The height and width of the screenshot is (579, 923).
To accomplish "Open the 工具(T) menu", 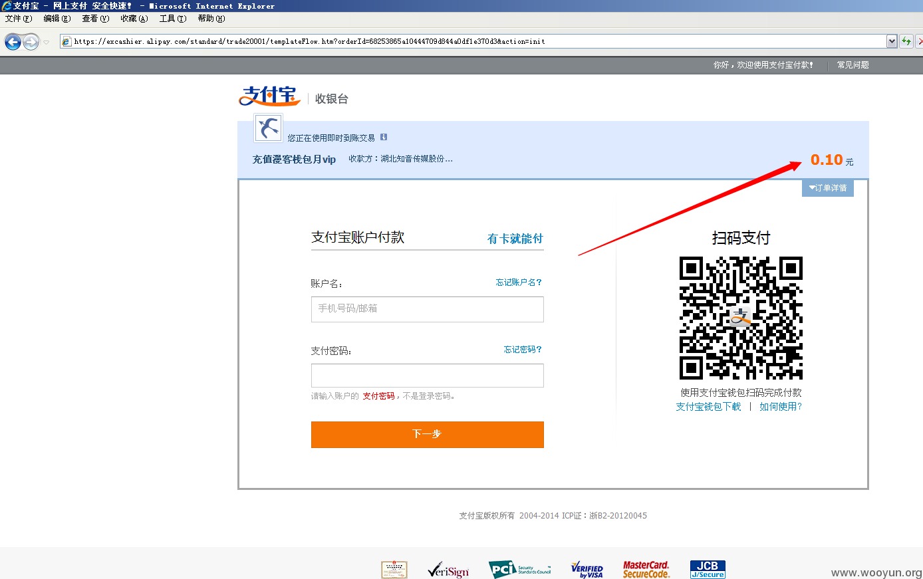I will (x=173, y=19).
